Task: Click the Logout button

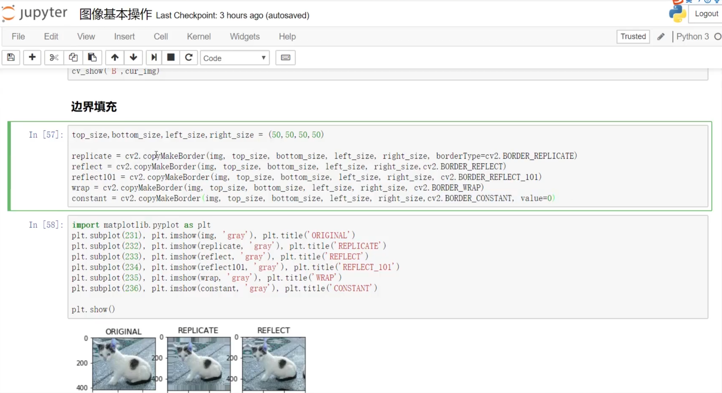Action: (706, 14)
